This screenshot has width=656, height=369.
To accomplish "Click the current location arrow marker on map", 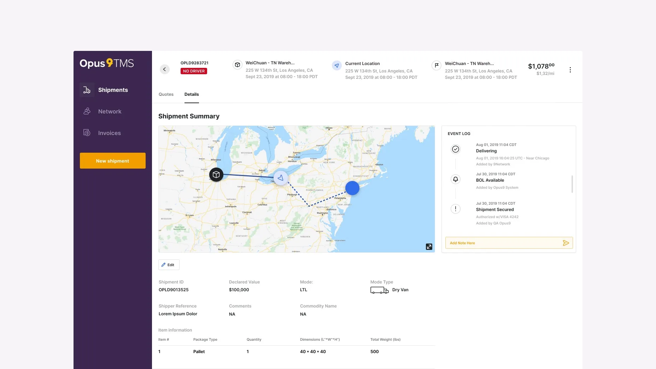I will (281, 178).
